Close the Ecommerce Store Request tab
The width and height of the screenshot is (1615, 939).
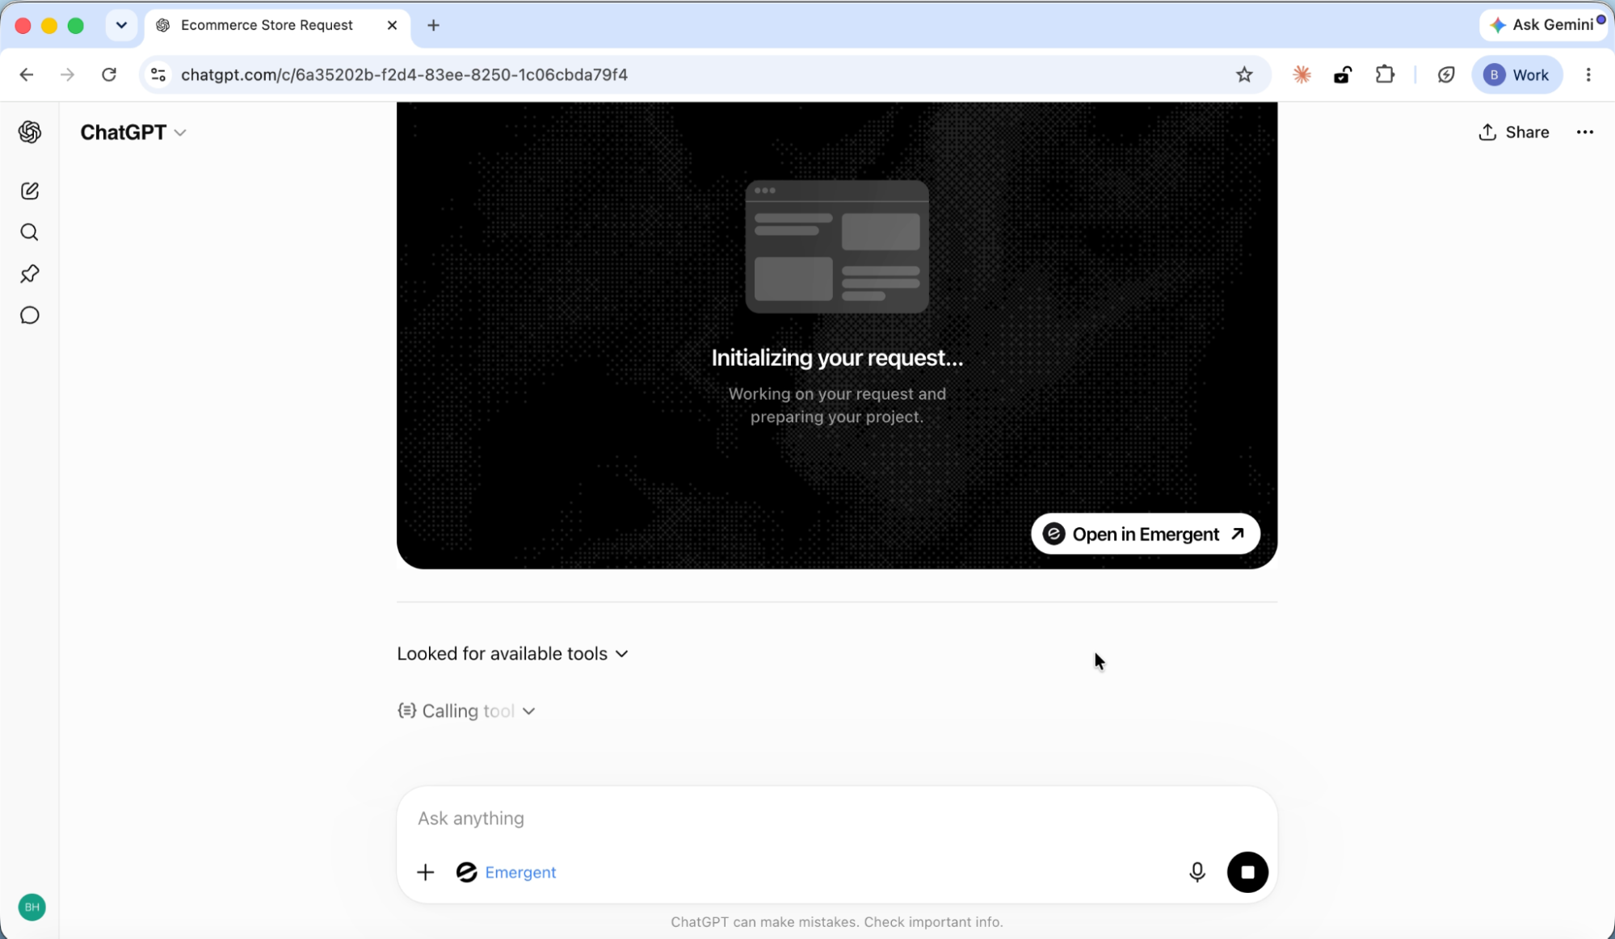pos(392,25)
